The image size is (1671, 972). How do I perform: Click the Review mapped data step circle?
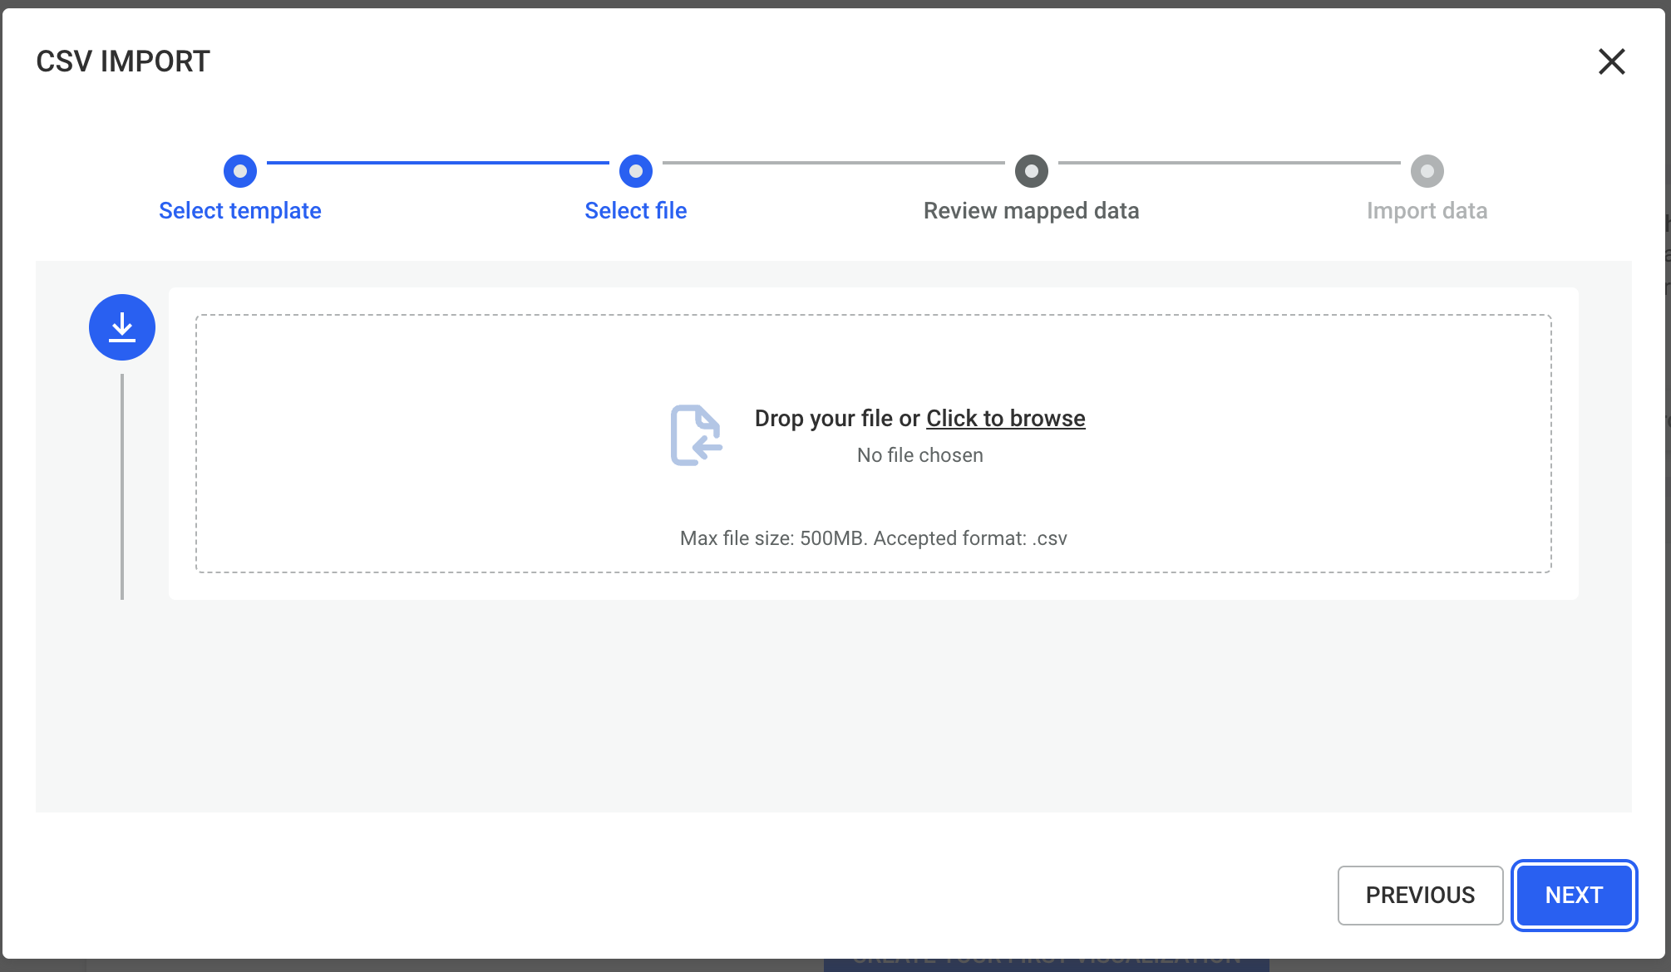pos(1031,171)
